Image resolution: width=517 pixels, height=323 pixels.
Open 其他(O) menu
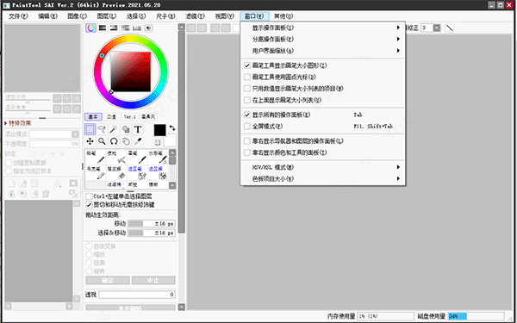[x=283, y=16]
